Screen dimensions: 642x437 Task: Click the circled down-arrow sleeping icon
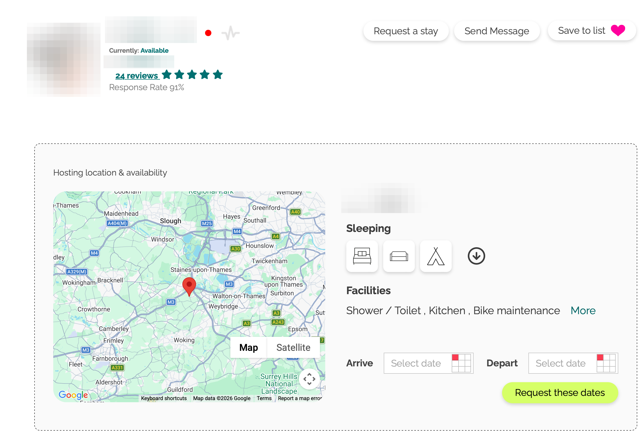pyautogui.click(x=476, y=256)
